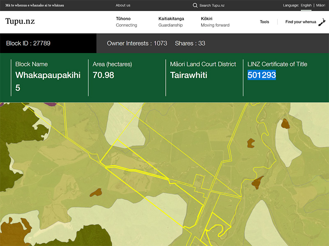Open the Tools menu
This screenshot has width=329, height=246.
pos(264,22)
